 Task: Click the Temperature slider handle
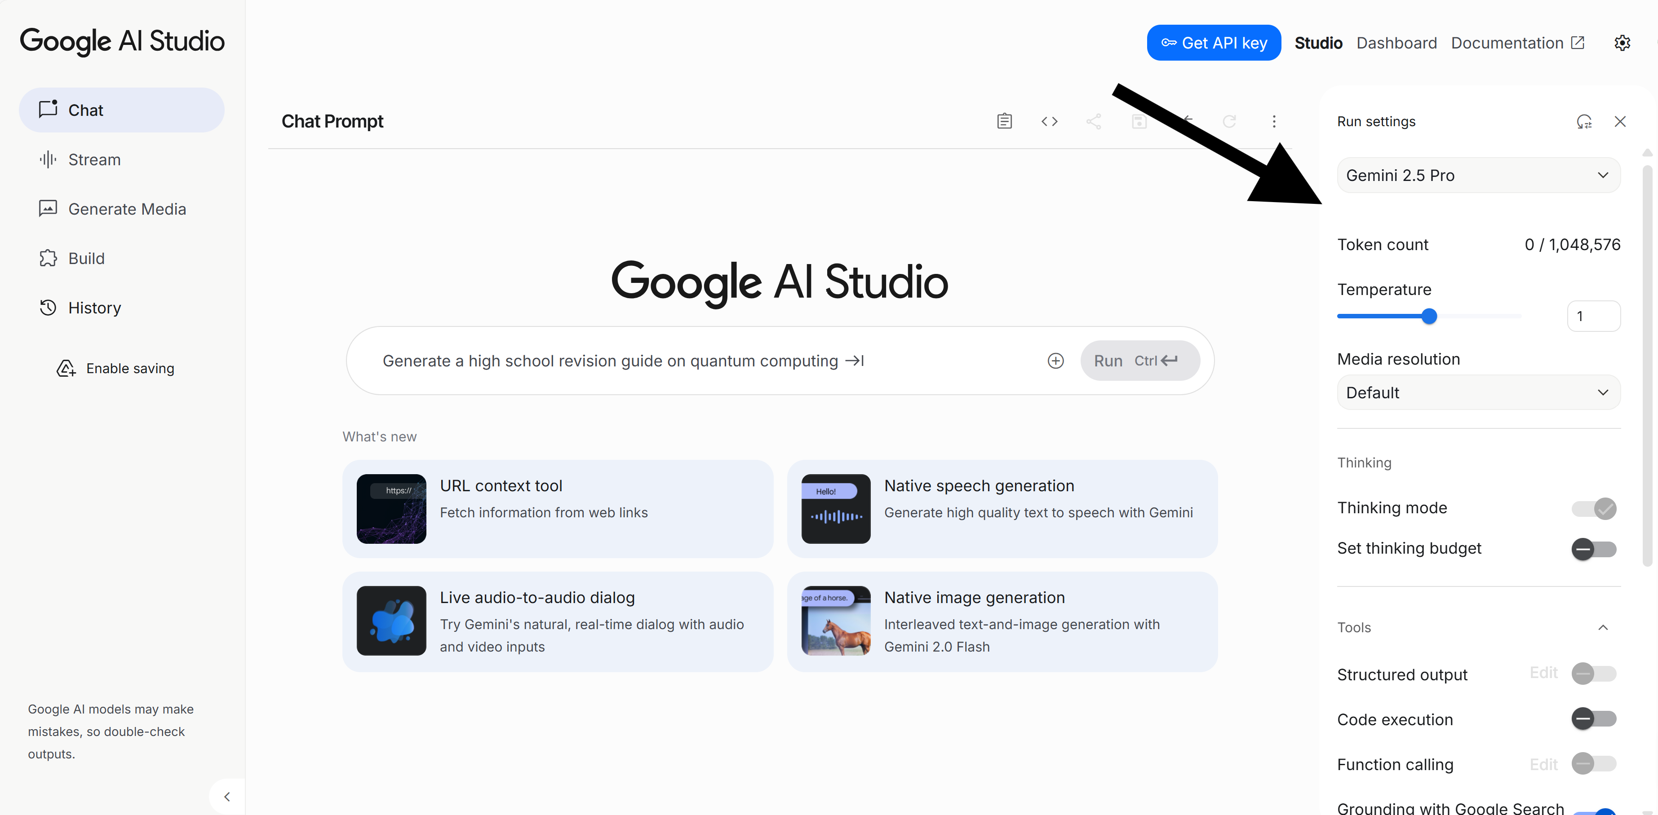coord(1429,316)
